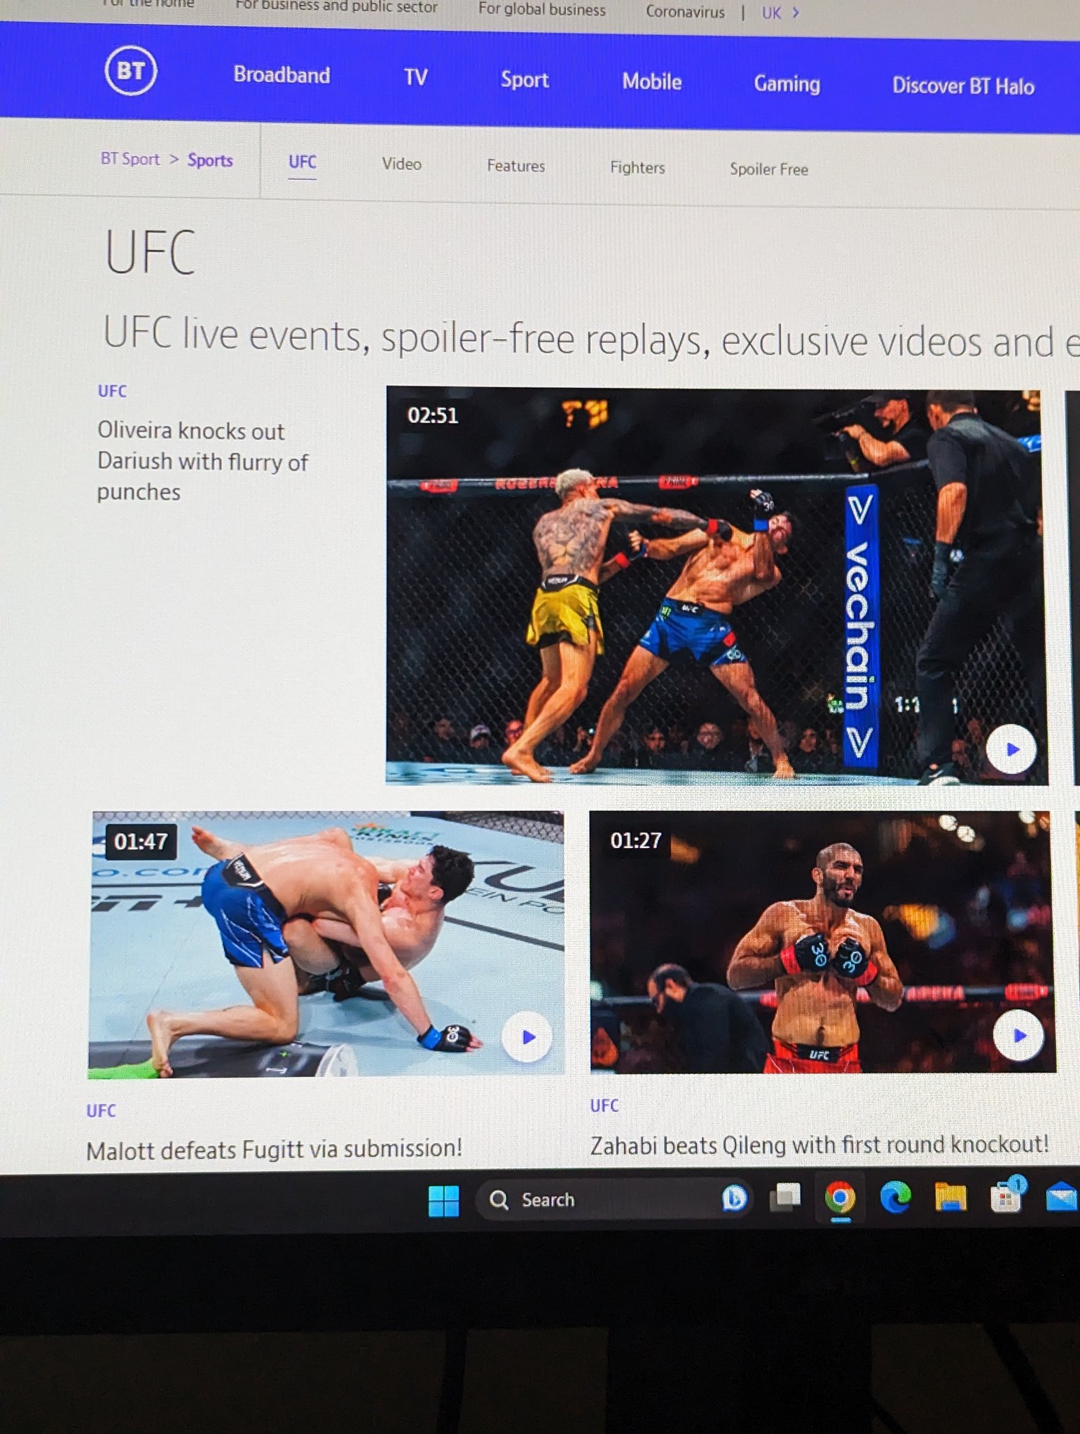Click the Bing chat icon in search
This screenshot has width=1080, height=1434.
pyautogui.click(x=734, y=1199)
